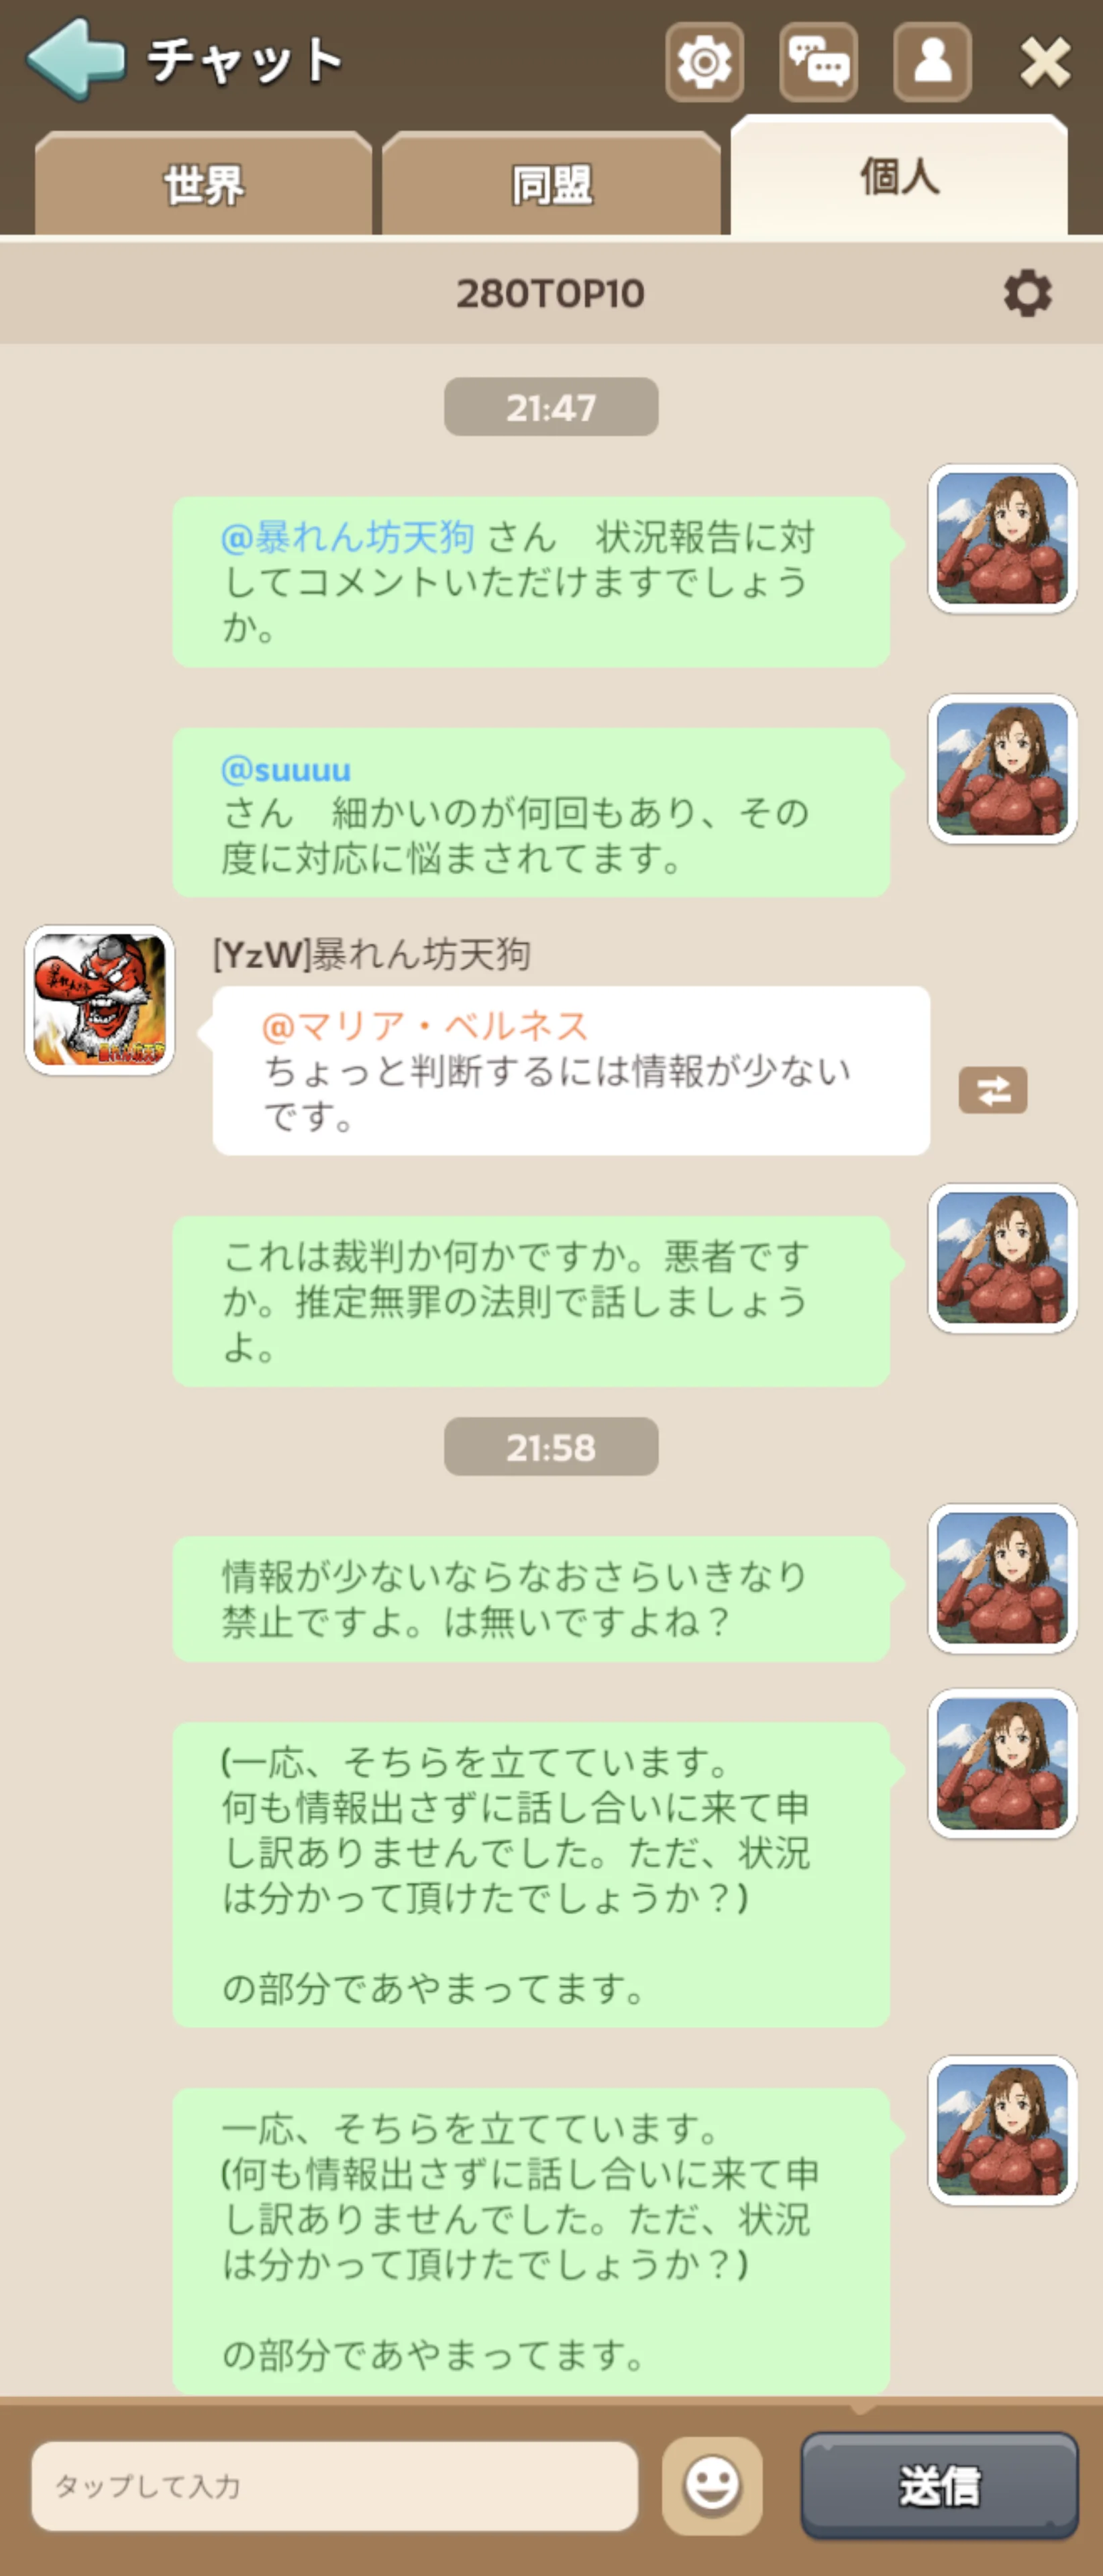The image size is (1103, 2576).
Task: Tap the 送信 send button
Action: pos(939,2485)
